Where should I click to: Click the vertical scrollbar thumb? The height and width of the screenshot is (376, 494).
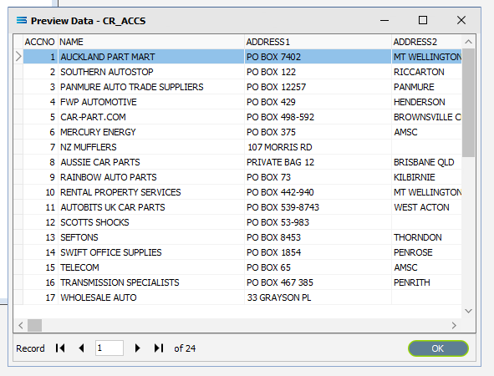click(x=468, y=102)
